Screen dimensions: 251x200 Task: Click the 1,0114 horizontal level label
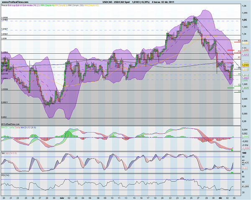click(x=5, y=74)
